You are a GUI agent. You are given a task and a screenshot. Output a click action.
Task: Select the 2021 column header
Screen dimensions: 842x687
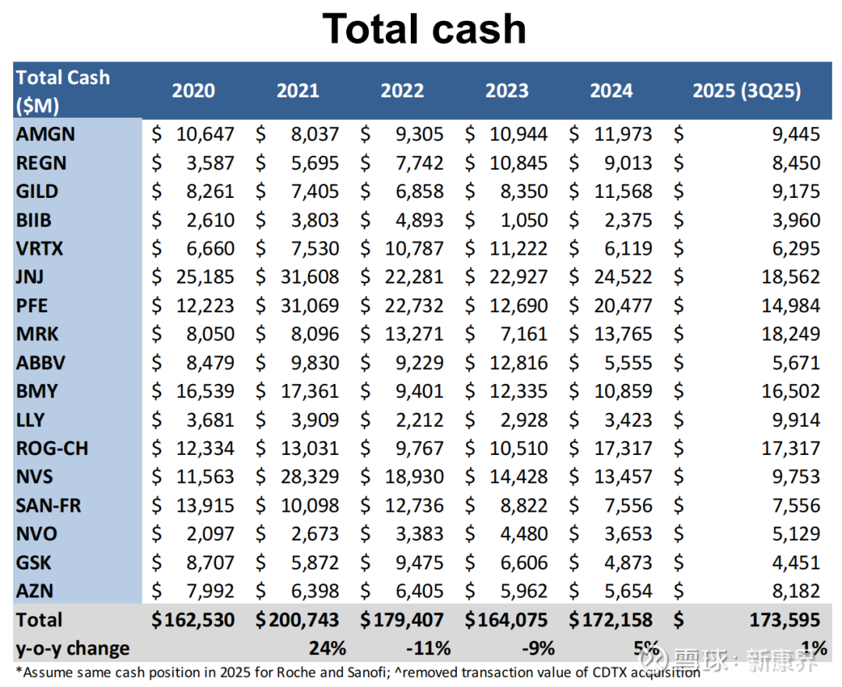(298, 90)
